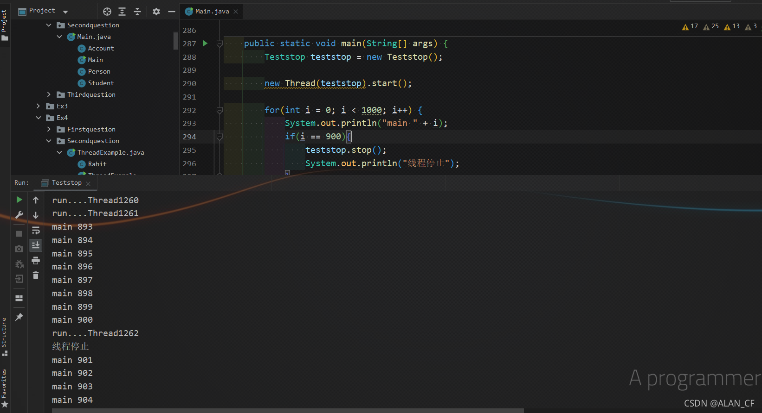The height and width of the screenshot is (413, 762).
Task: Pin the Run tab with pin icon
Action: tap(19, 317)
